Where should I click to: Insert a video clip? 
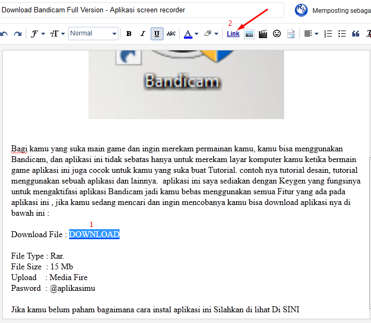click(x=263, y=34)
